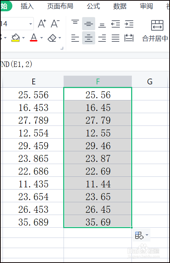Image resolution: width=170 pixels, height=263 pixels.
Task: Click the merge and center icon
Action: click(x=157, y=25)
